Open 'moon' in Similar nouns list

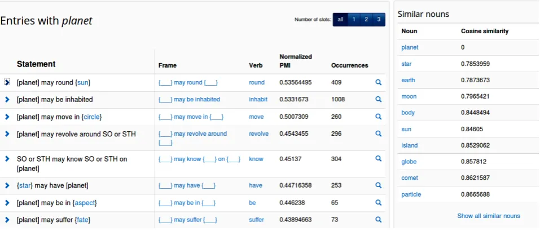pos(409,96)
